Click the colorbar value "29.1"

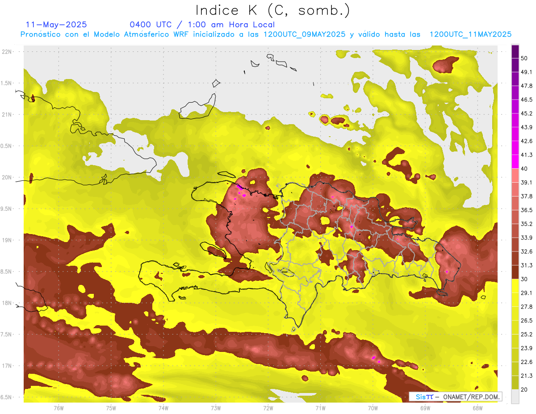[526, 293]
